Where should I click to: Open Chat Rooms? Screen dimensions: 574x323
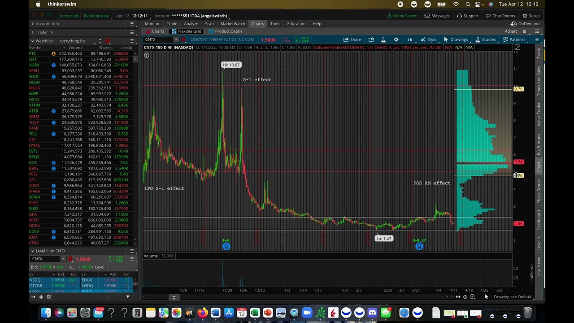500,16
